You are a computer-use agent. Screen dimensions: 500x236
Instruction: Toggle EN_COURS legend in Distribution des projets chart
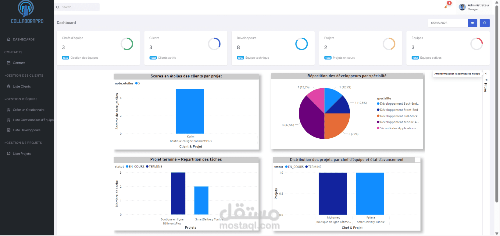pyautogui.click(x=294, y=167)
